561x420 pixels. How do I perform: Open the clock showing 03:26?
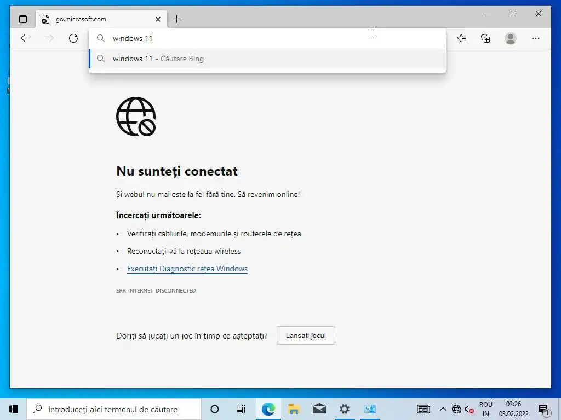coord(514,409)
